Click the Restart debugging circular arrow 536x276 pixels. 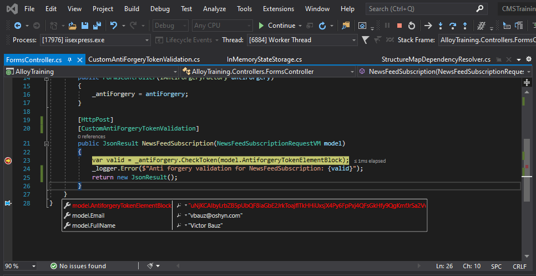(x=412, y=26)
